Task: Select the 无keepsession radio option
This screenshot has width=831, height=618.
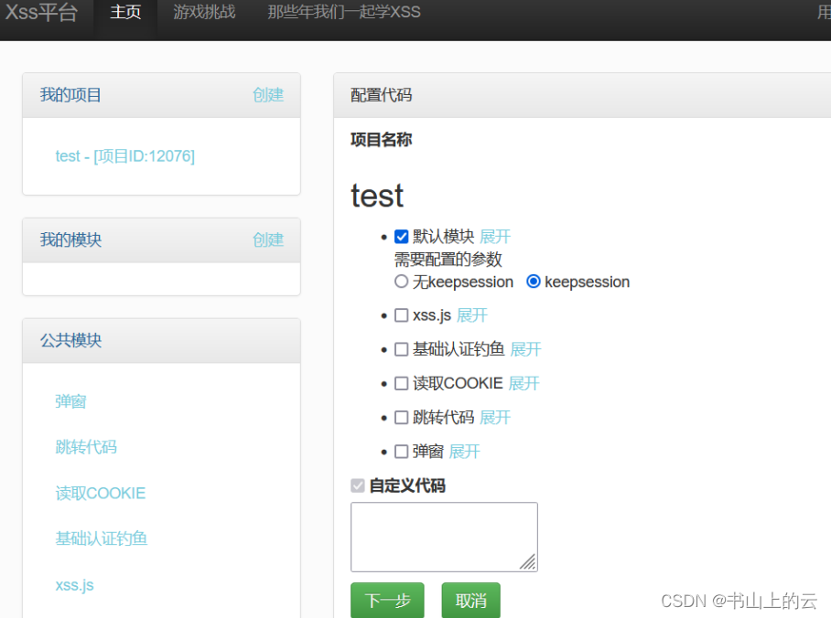Action: (401, 282)
